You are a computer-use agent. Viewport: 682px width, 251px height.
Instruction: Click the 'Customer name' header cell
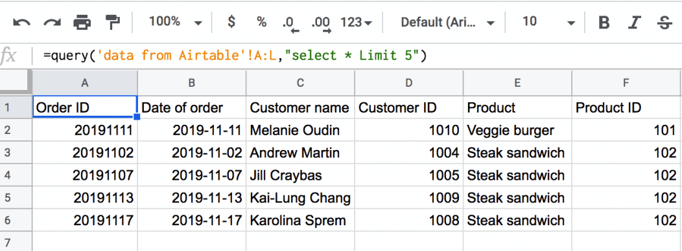(300, 107)
